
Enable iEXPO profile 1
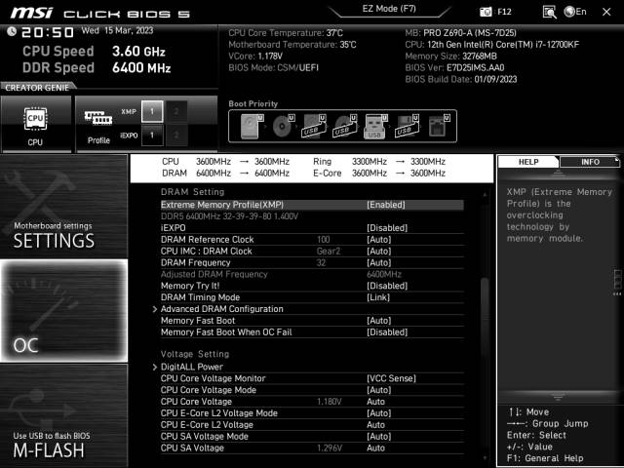point(152,136)
